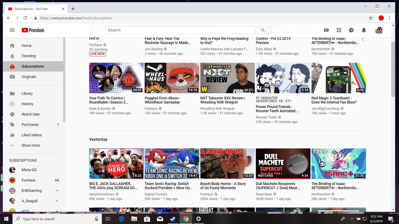Open Digital Foundry channel link
399x224 pixels.
(x=156, y=194)
